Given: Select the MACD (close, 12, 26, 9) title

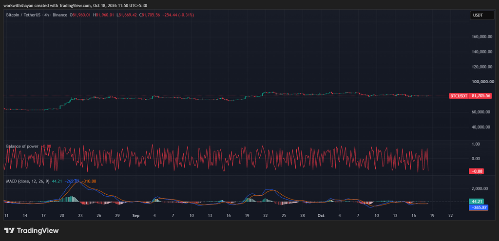Looking at the screenshot, I should click(28, 181).
